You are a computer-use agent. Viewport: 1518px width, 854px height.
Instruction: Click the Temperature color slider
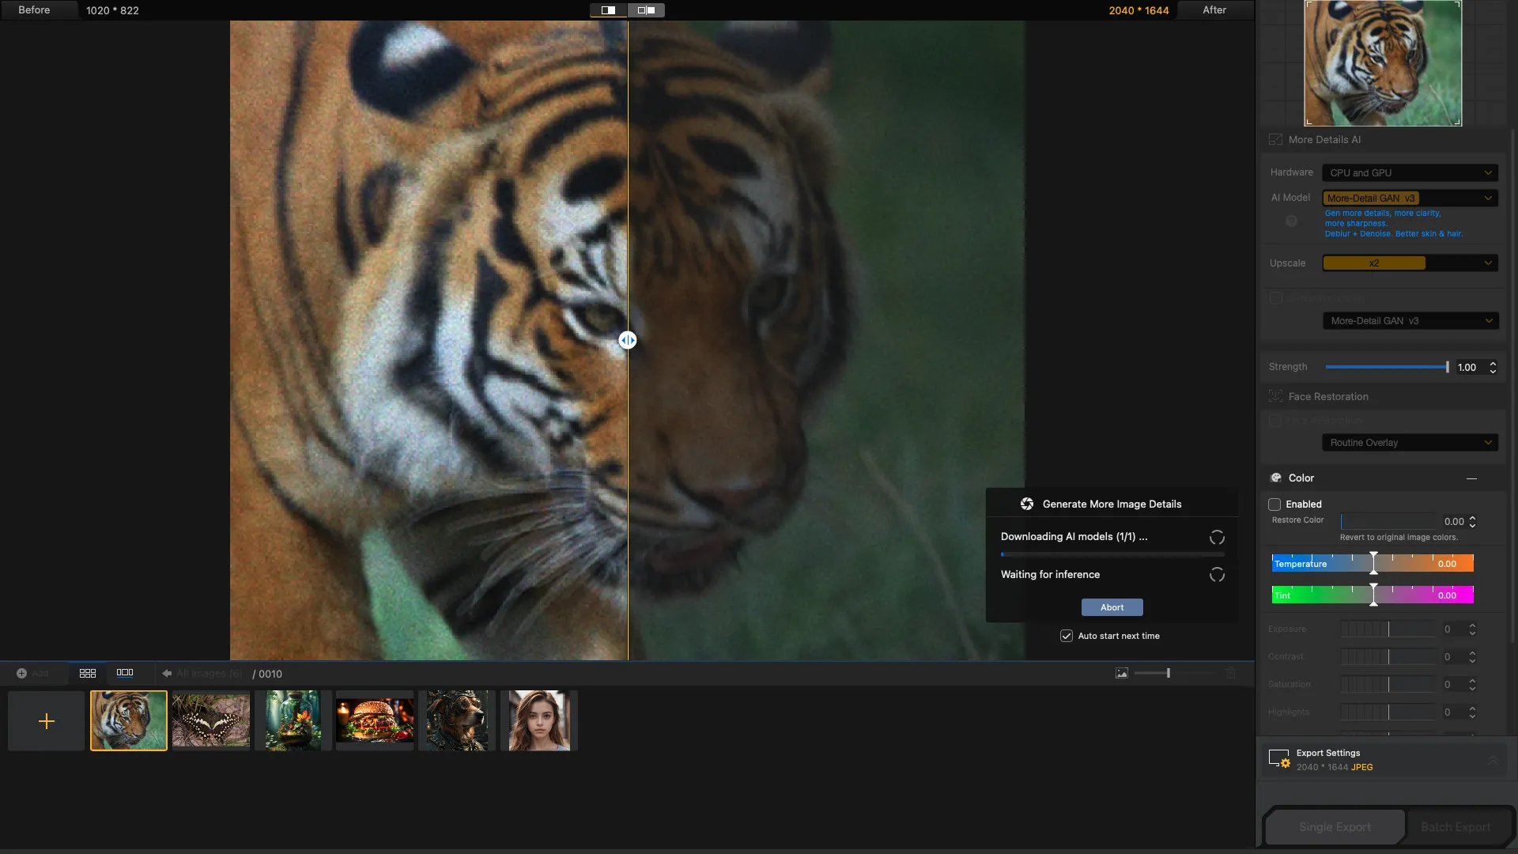point(1373,563)
